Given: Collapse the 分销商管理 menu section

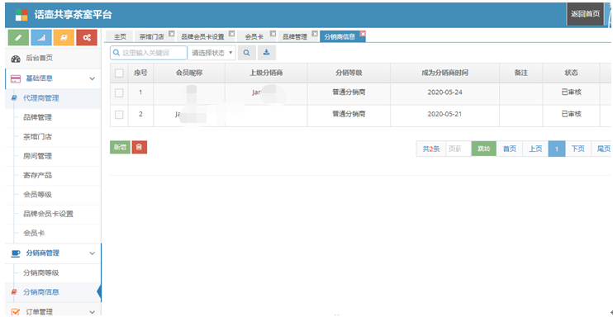Looking at the screenshot, I should point(93,253).
